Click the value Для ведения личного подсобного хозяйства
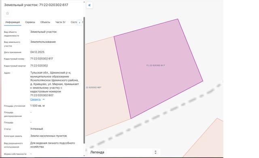This screenshot has height=158, width=259. coord(53,145)
